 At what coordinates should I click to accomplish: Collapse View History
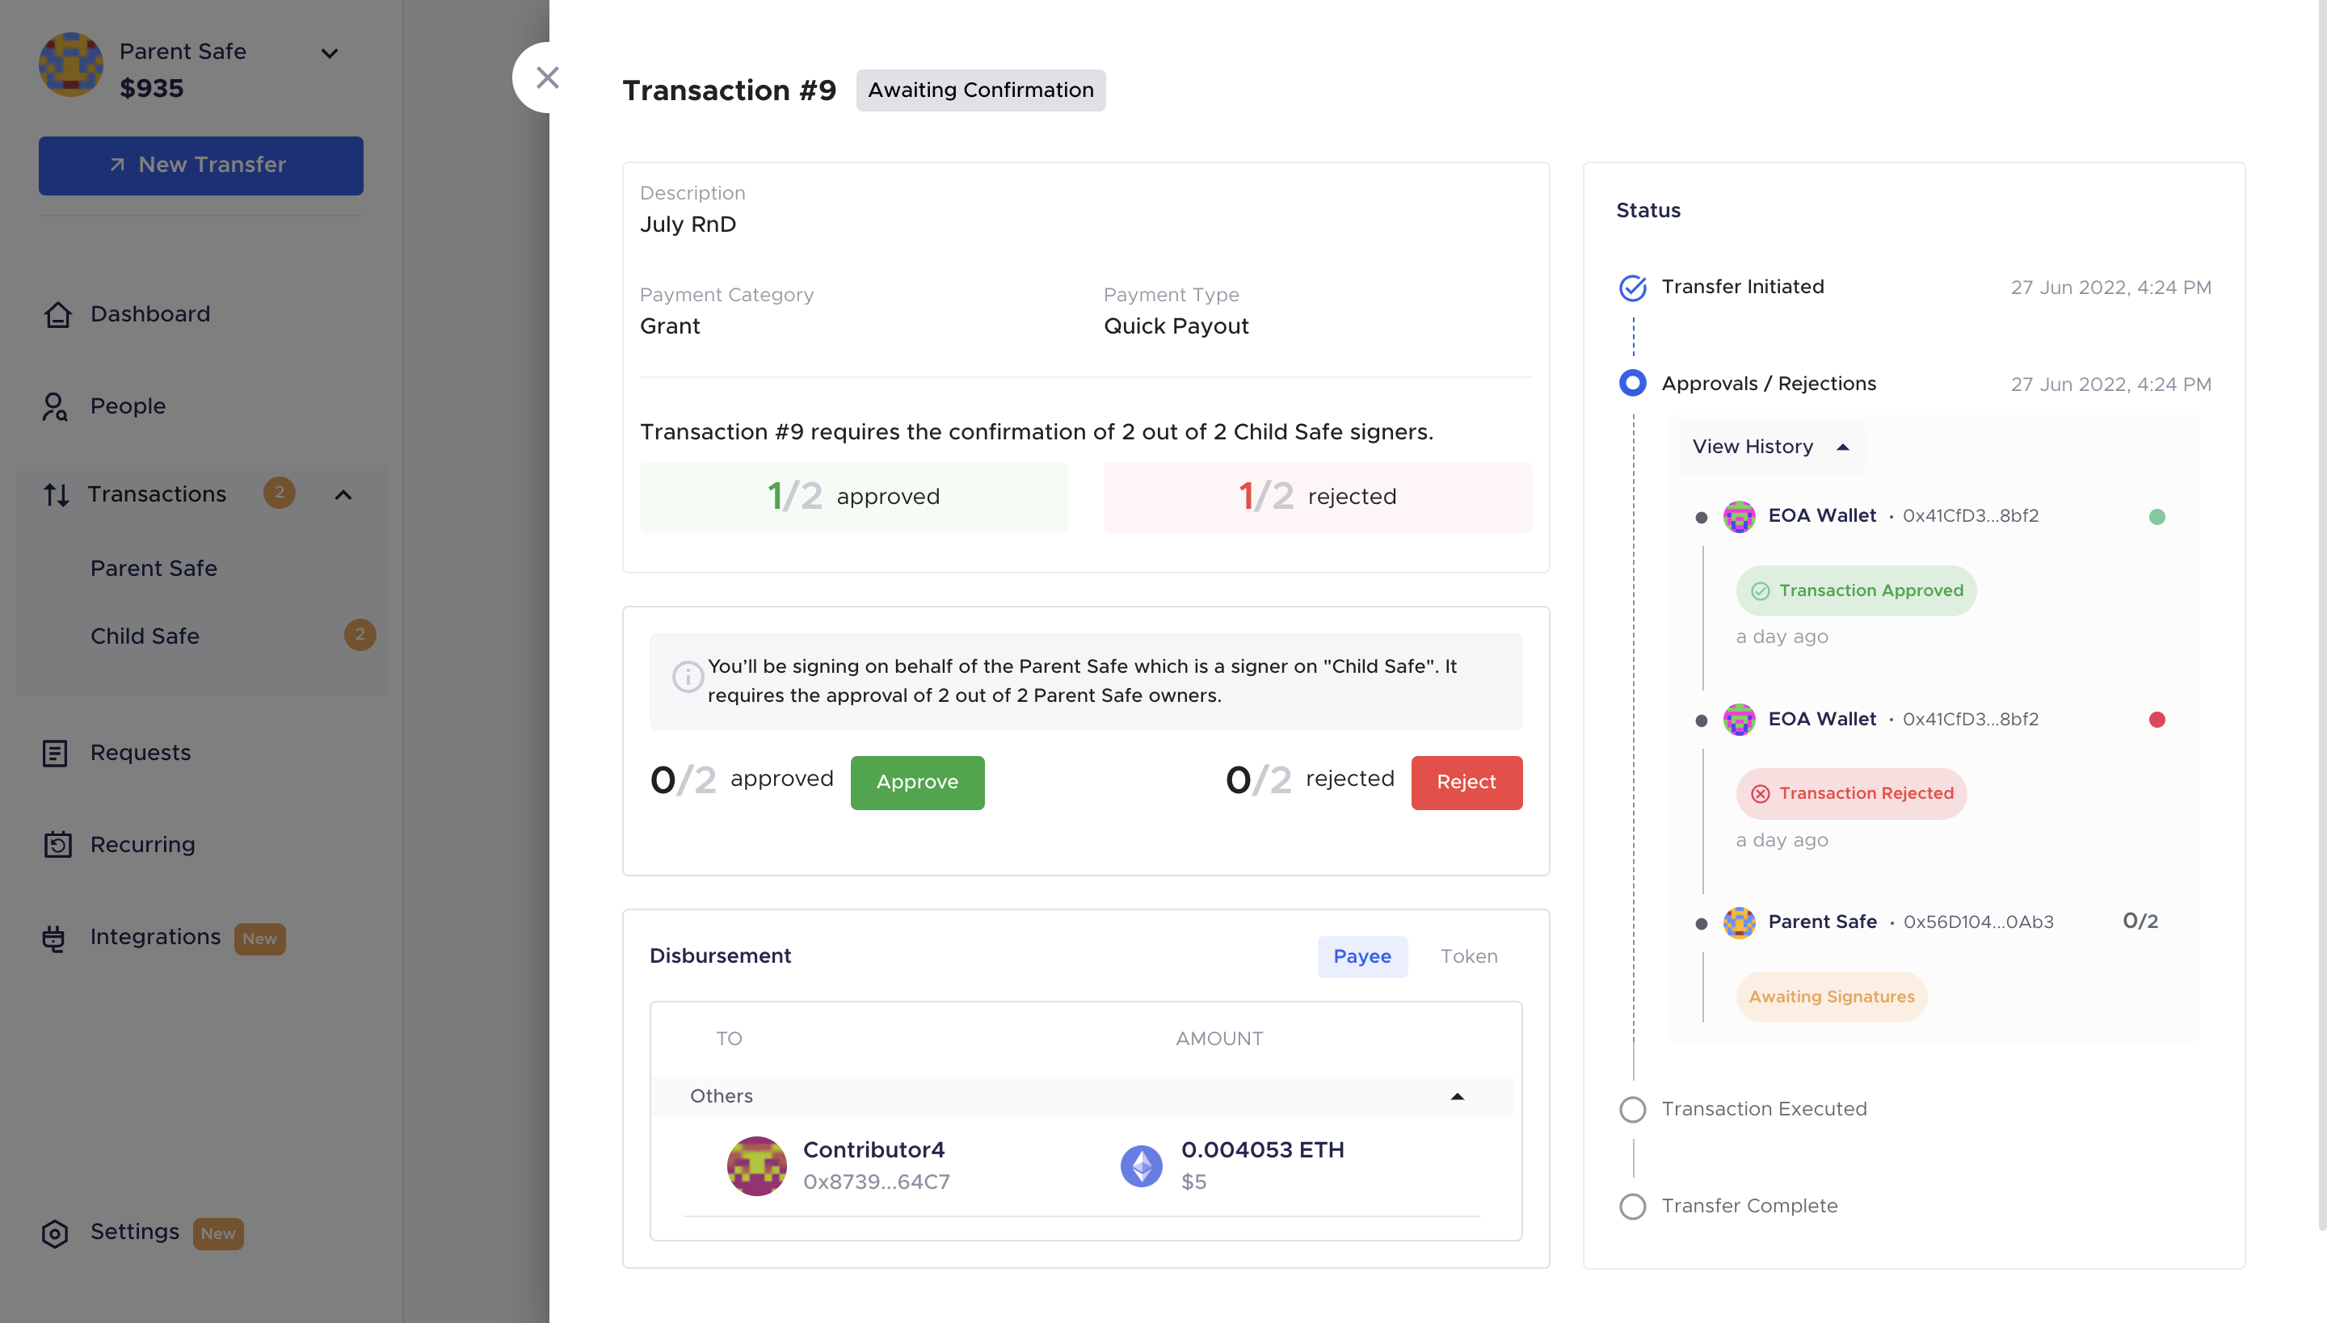point(1771,447)
